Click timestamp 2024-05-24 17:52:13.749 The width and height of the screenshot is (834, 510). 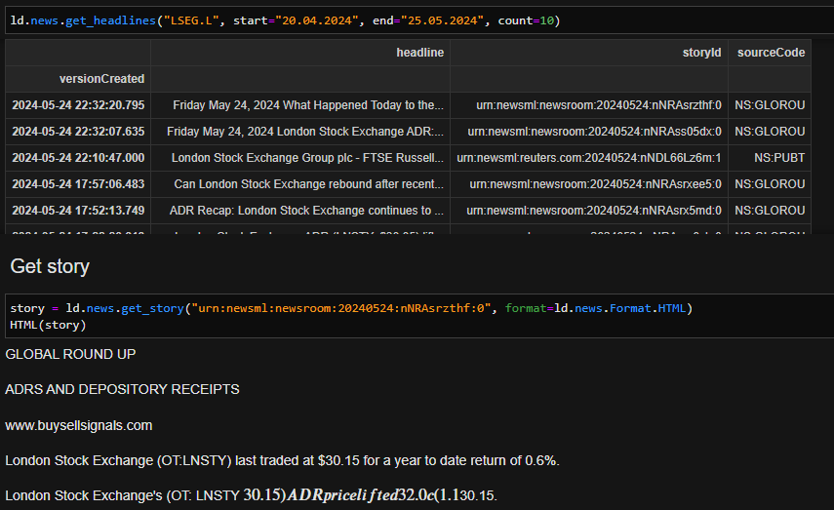78,211
